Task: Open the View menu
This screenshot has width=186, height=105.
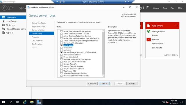Action: pyautogui.click(x=172, y=8)
